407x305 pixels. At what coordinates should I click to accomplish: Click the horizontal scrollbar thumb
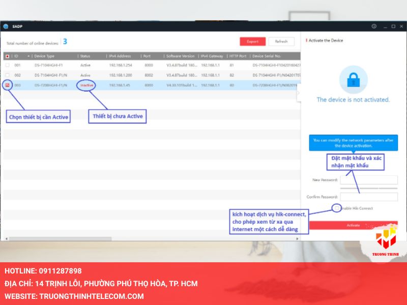(x=60, y=238)
